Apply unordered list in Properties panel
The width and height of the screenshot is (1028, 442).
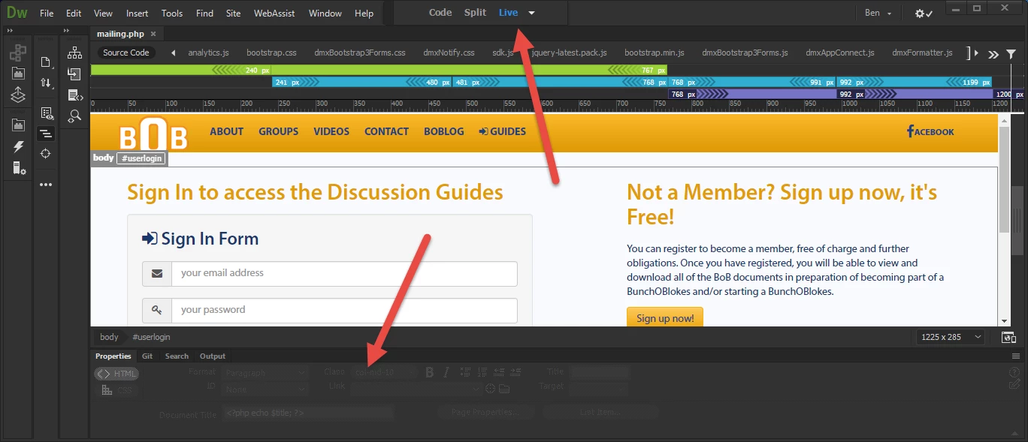click(465, 372)
